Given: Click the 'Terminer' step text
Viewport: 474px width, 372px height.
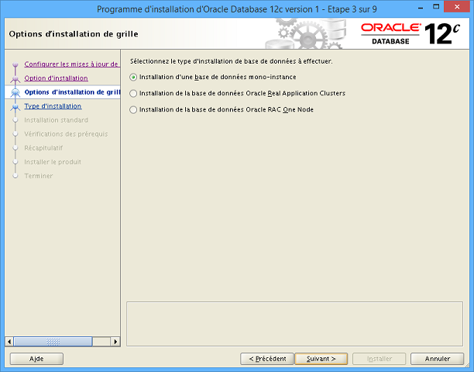Looking at the screenshot, I should (x=39, y=176).
